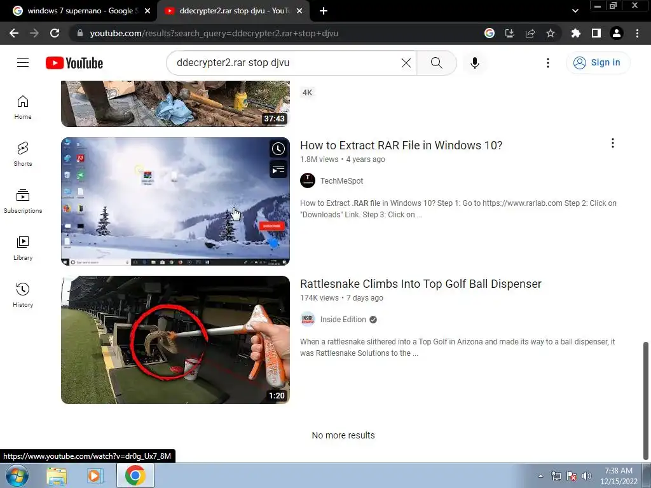Close the Google search tab
Screen dimensions: 651x488
(x=147, y=11)
